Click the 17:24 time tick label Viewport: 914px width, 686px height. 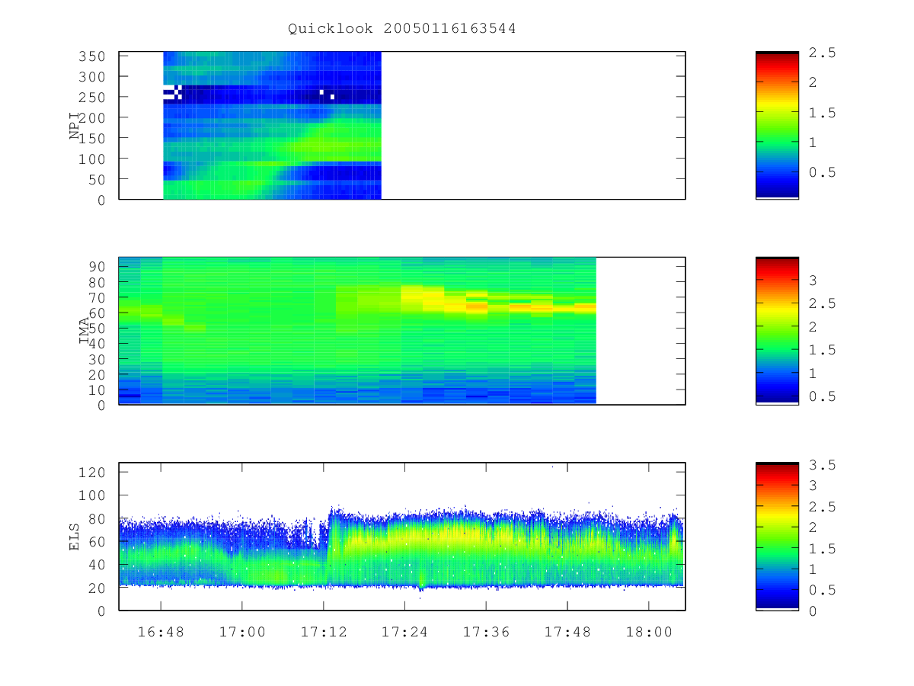point(404,632)
